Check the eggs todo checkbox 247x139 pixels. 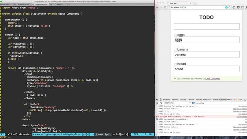point(176,35)
